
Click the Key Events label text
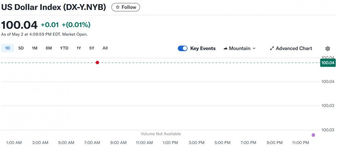(x=203, y=49)
